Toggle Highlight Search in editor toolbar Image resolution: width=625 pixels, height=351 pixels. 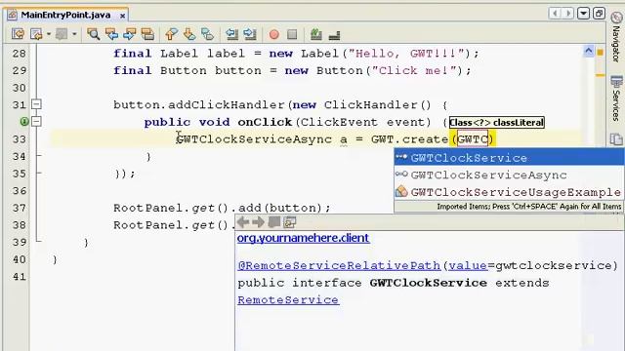(x=147, y=35)
